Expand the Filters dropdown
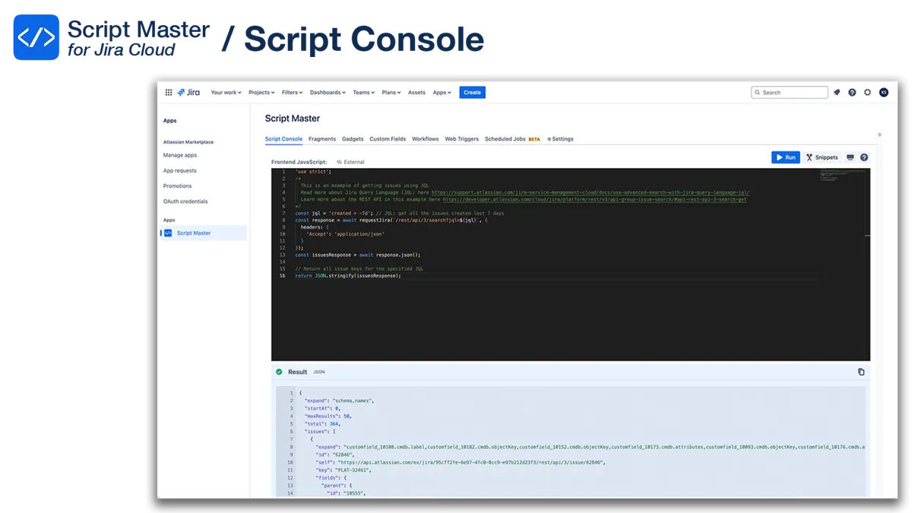This screenshot has width=912, height=513. point(292,92)
